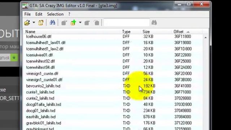231x130 pixels.
Task: Click the open IMG archive folder icon
Action: (27, 23)
